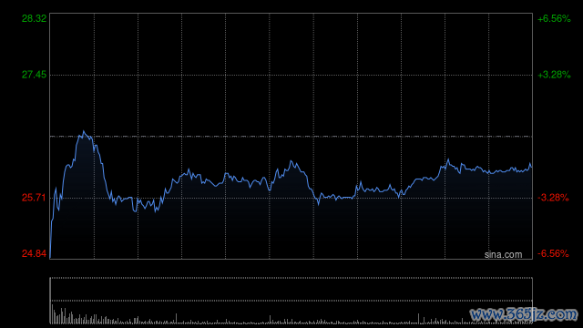The image size is (583, 328).
Task: Click the 24.84 bottom price label
Action: click(x=35, y=253)
